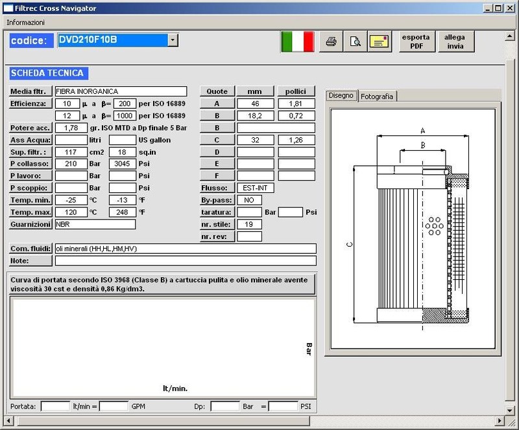Screen dimensions: 519x430
Task: Click the Dp Bar input field
Action: coord(225,406)
